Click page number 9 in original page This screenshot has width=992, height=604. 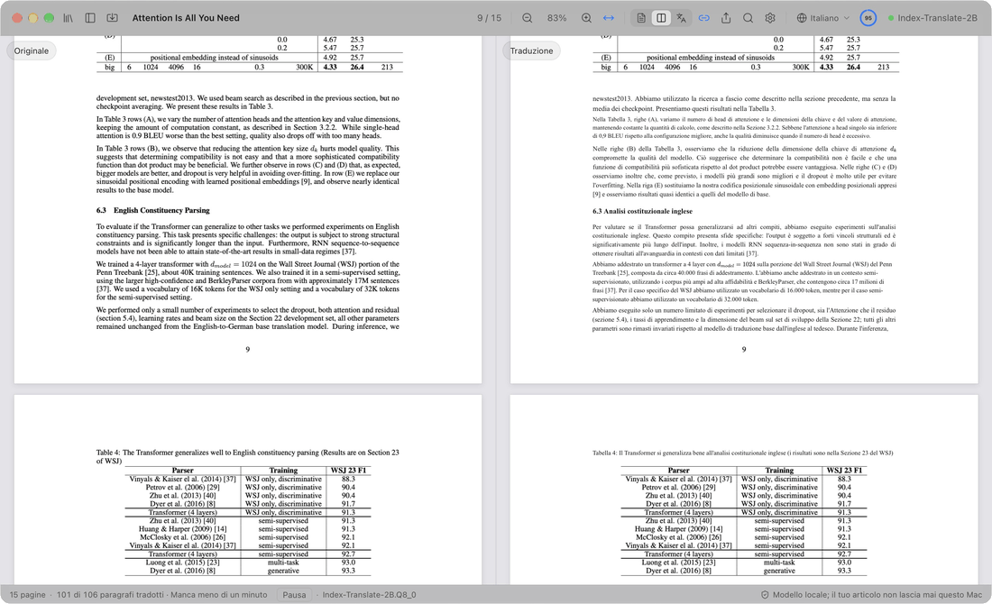click(247, 349)
